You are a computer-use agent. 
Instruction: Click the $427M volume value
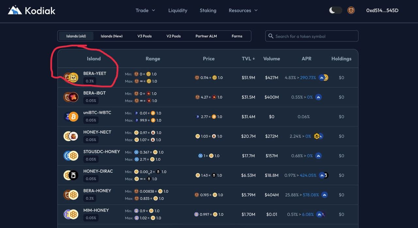tap(272, 78)
